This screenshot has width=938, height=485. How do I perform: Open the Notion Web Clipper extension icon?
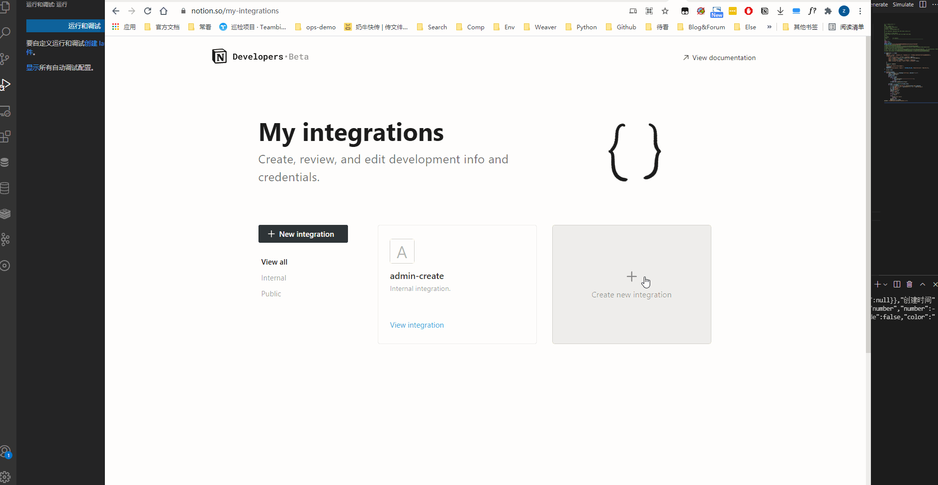point(765,11)
